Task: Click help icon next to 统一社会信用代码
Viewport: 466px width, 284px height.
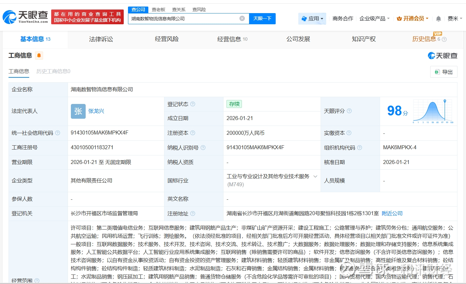Action: coord(58,133)
